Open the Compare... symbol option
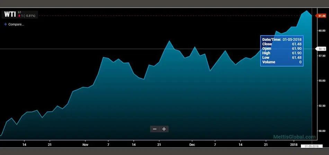 point(16,24)
